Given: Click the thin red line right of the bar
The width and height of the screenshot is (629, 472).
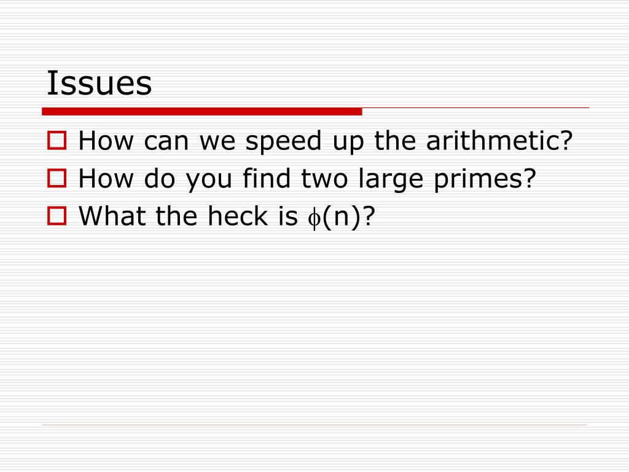Looking at the screenshot, I should point(476,108).
